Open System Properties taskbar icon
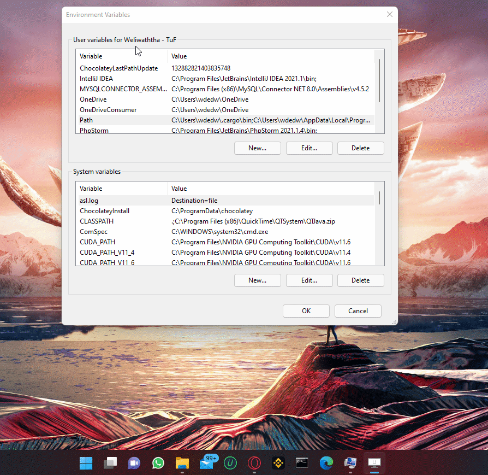This screenshot has width=488, height=475. (350, 463)
